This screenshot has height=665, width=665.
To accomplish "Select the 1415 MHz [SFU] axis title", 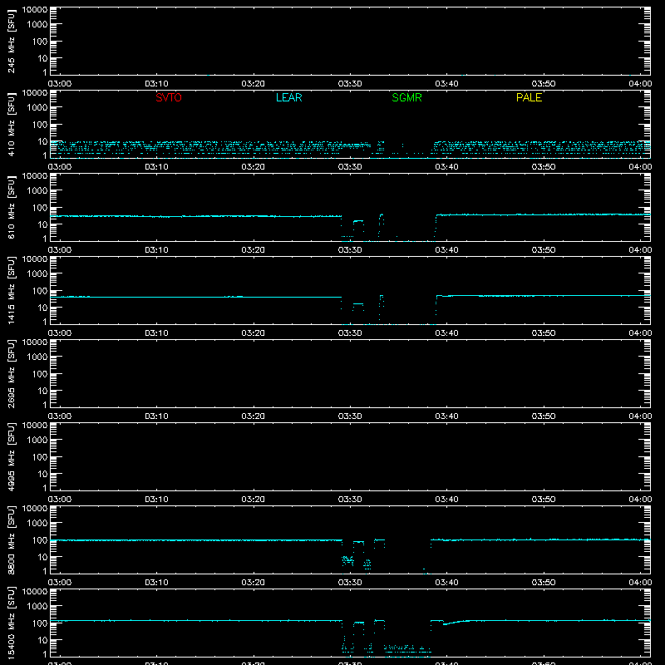I will coord(12,290).
